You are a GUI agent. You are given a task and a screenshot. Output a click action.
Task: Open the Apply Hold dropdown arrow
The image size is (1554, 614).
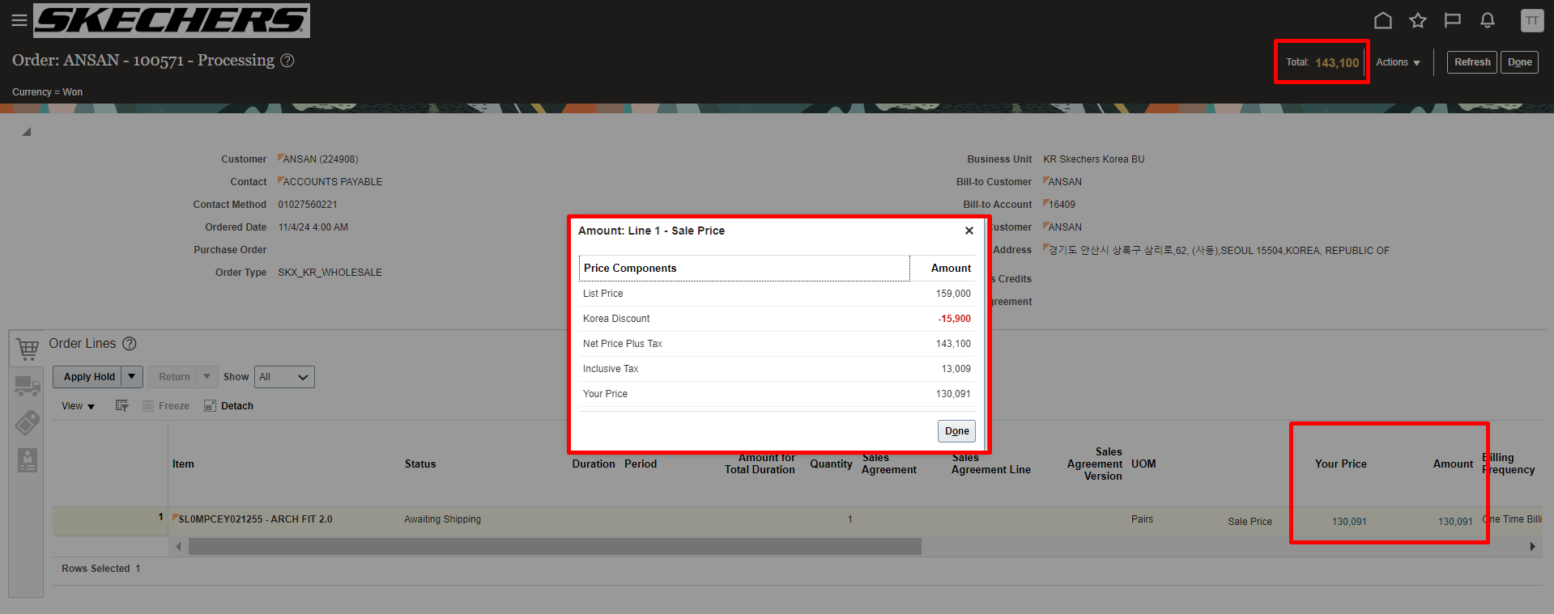(x=132, y=377)
